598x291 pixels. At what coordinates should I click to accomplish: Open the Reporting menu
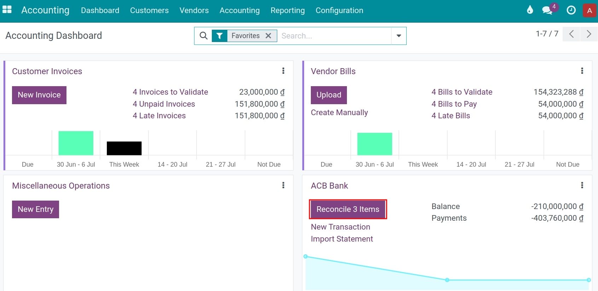point(288,11)
